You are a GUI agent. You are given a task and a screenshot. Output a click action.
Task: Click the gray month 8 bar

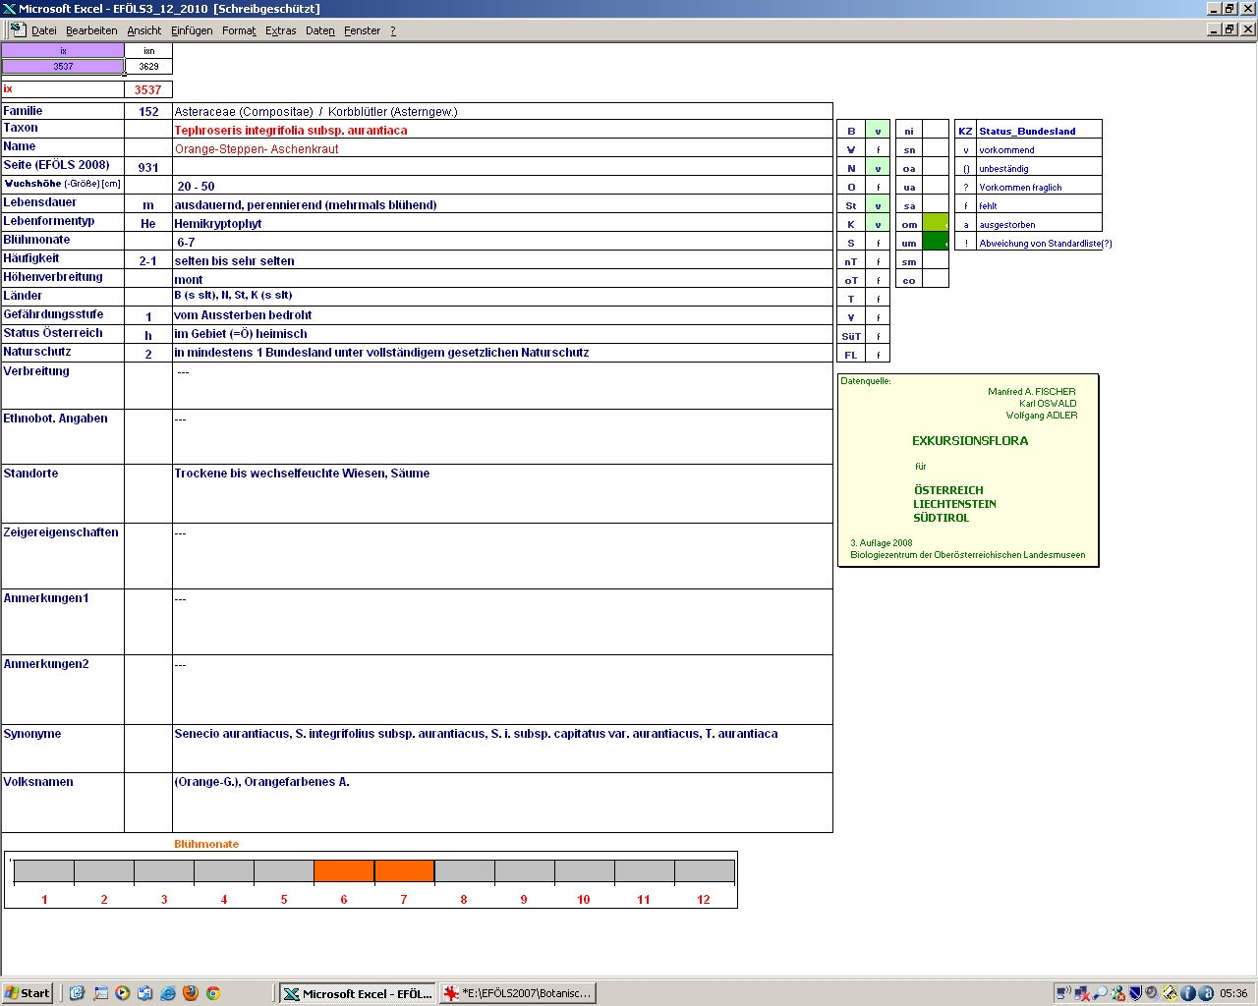464,870
